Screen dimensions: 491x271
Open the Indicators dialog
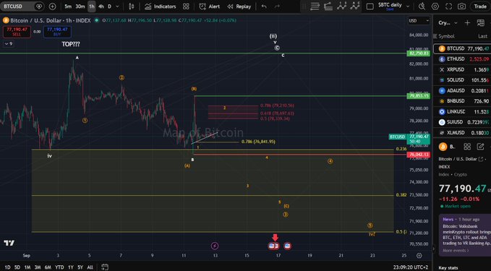point(161,7)
